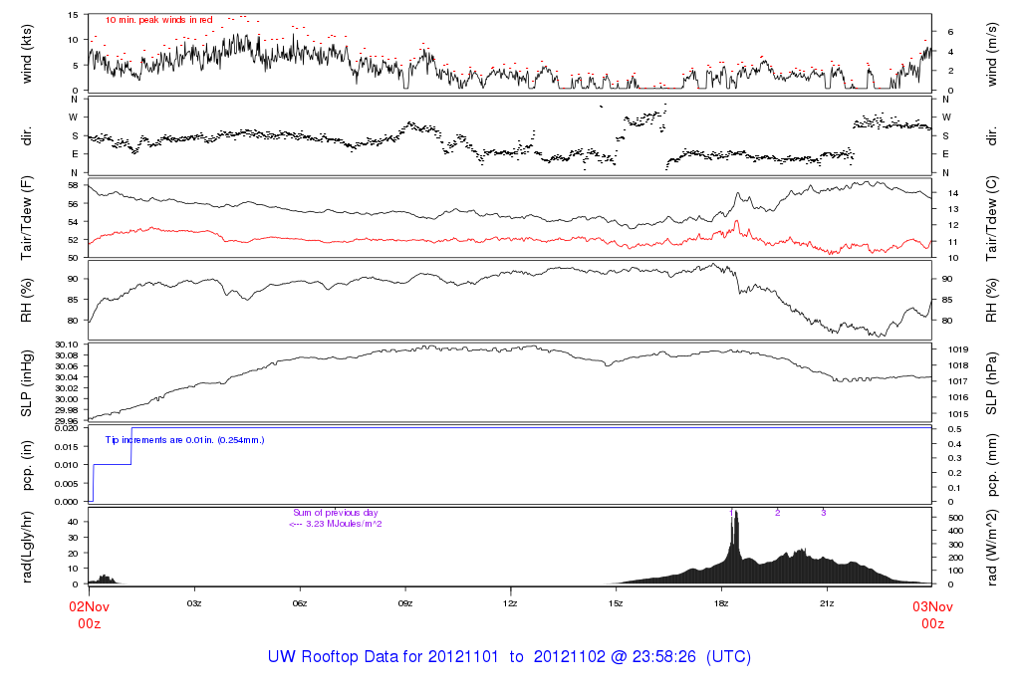Click the 'wind (kts)' left axis label
This screenshot has height=697, width=1020.
[x=28, y=53]
